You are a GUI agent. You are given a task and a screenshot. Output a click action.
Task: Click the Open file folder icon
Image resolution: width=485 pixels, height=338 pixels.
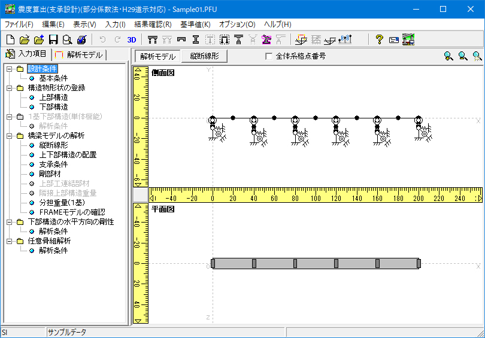(x=25, y=39)
